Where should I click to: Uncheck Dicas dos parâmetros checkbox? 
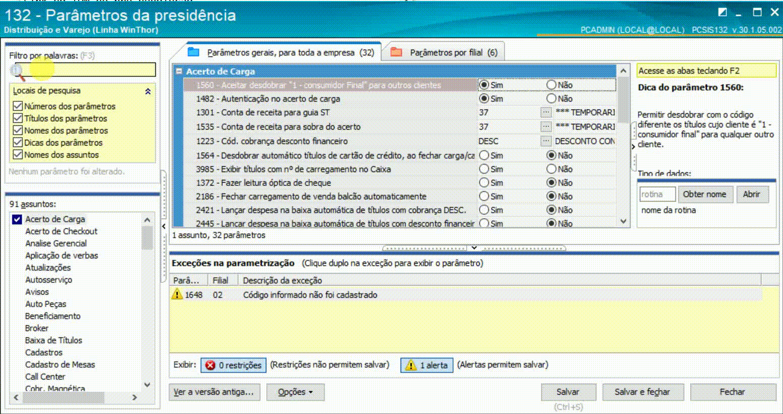(x=18, y=143)
